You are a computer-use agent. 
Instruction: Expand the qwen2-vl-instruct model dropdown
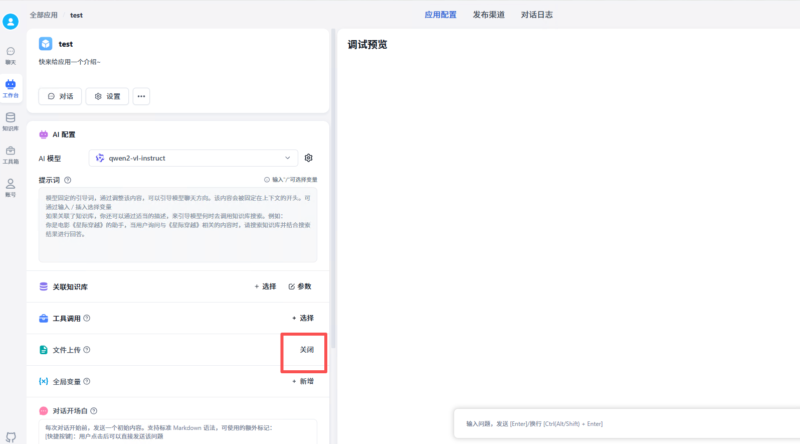coord(193,158)
